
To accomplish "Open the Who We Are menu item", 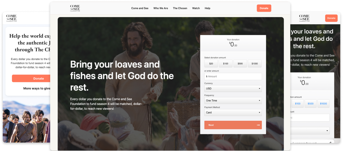I will [161, 8].
